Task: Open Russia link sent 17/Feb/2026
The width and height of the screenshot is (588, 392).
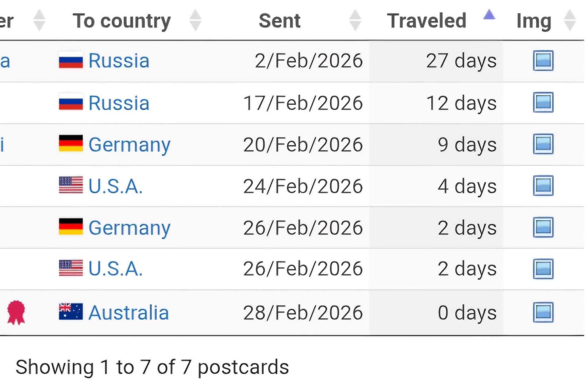Action: (x=119, y=103)
